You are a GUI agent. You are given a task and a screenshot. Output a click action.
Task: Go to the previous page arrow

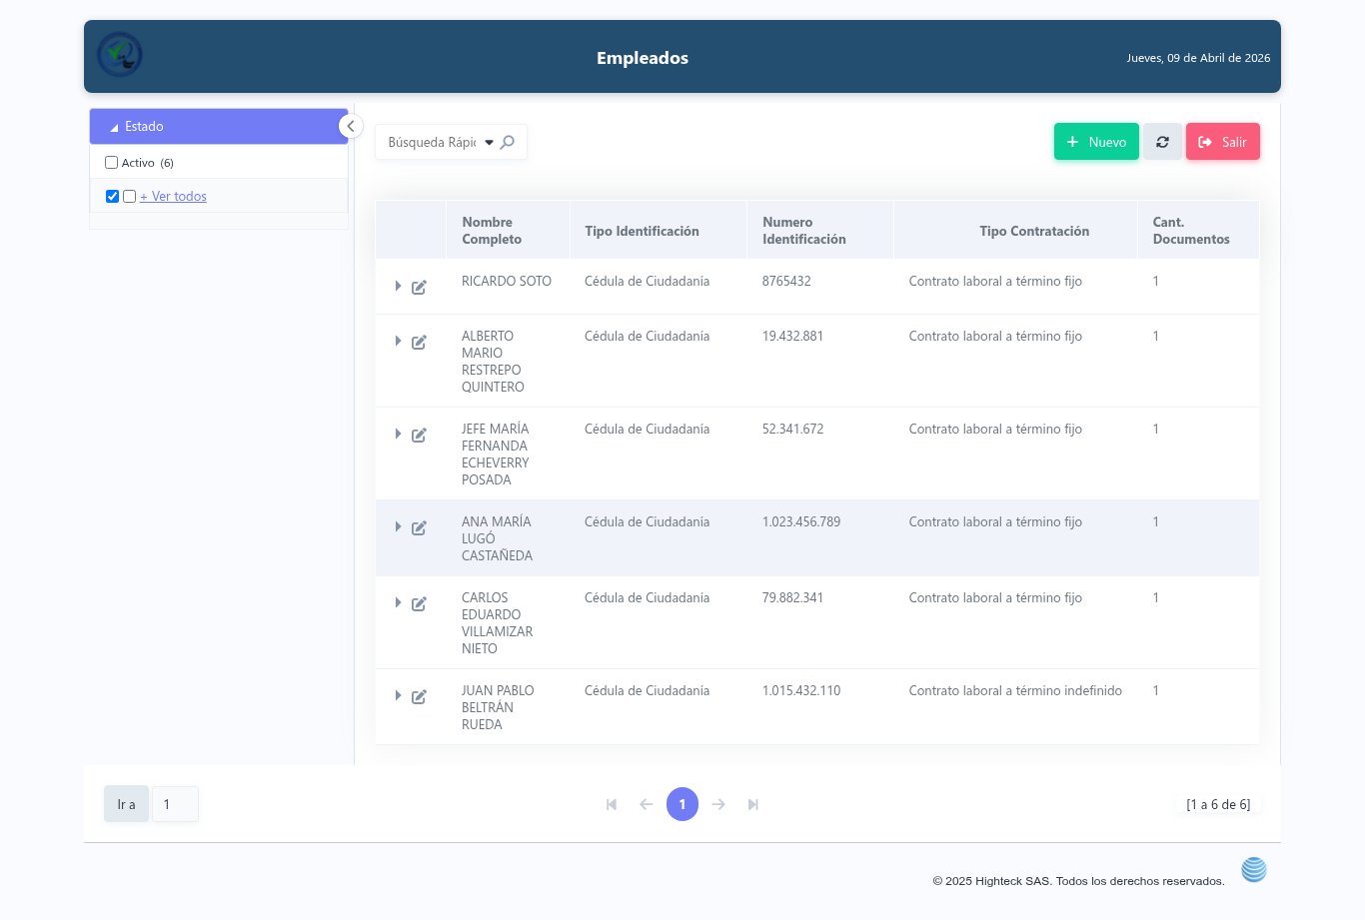pyautogui.click(x=647, y=804)
